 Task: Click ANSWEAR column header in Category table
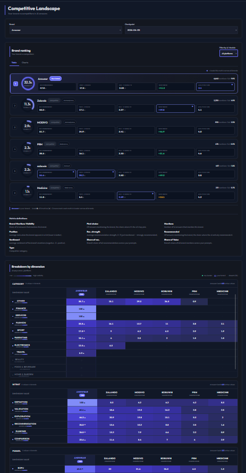81,292
